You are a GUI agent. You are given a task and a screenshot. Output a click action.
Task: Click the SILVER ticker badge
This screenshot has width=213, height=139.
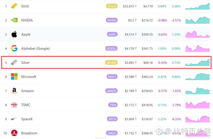click(111, 63)
